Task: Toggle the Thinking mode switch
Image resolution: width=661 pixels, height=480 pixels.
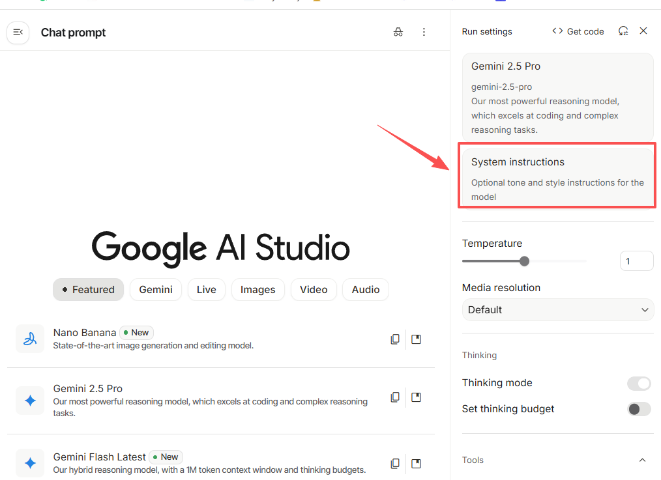Action: point(639,383)
